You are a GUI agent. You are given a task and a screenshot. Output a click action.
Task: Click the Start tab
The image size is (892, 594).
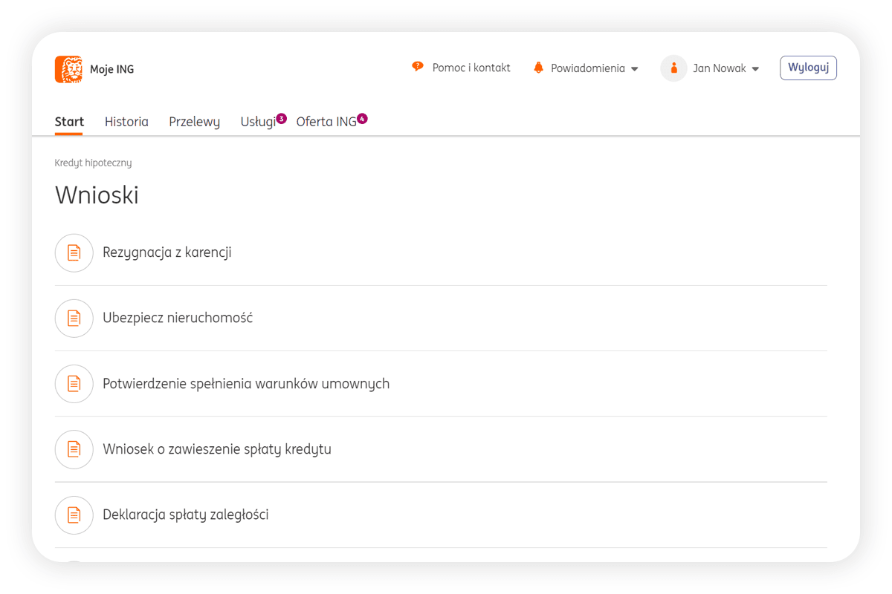(x=69, y=122)
